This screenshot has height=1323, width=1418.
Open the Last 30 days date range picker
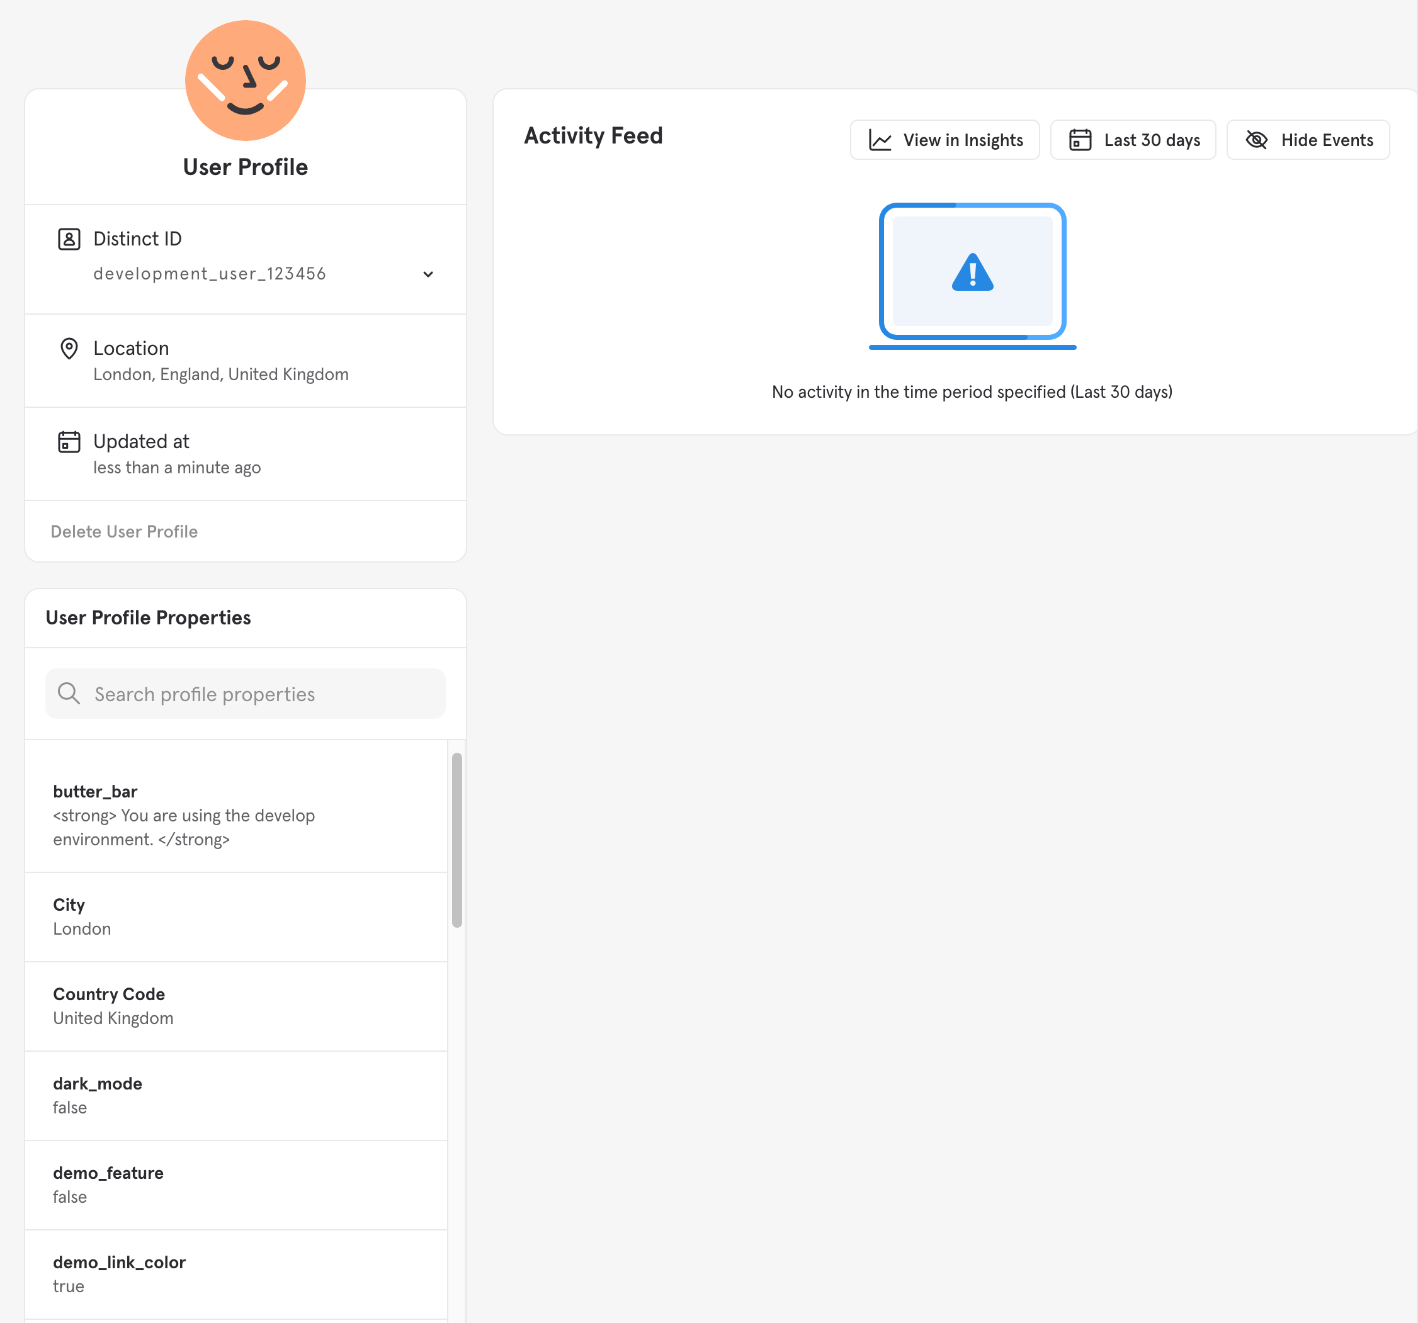click(1133, 140)
